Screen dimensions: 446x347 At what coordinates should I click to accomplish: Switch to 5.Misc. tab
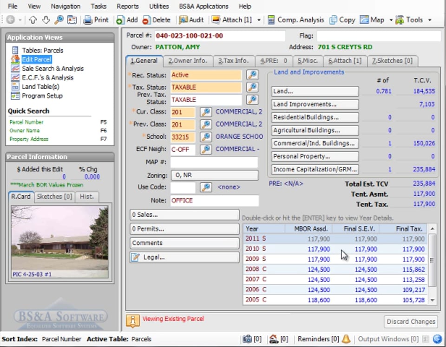click(308, 61)
